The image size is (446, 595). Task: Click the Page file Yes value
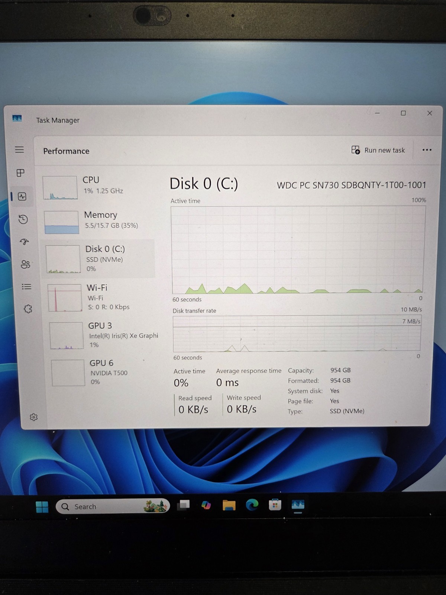(334, 401)
